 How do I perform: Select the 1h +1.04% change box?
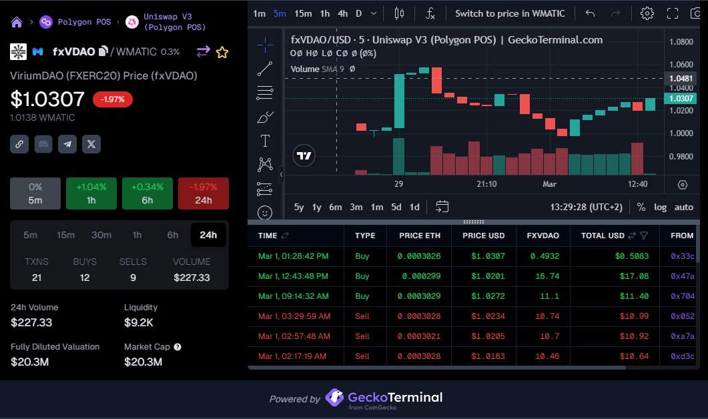(x=91, y=193)
